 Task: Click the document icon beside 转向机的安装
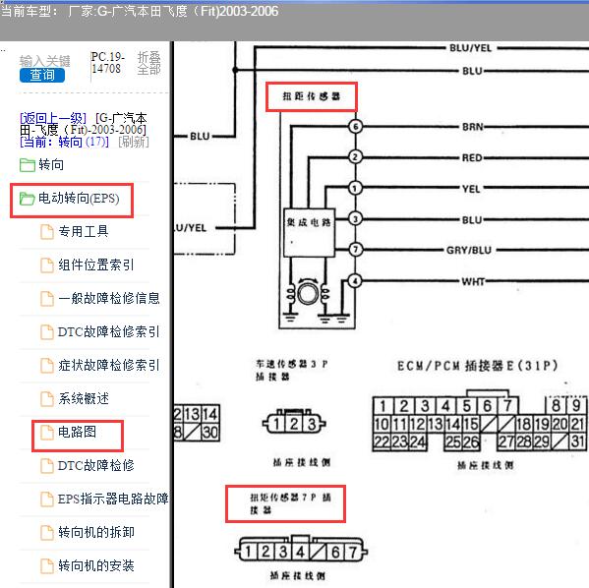pos(47,565)
